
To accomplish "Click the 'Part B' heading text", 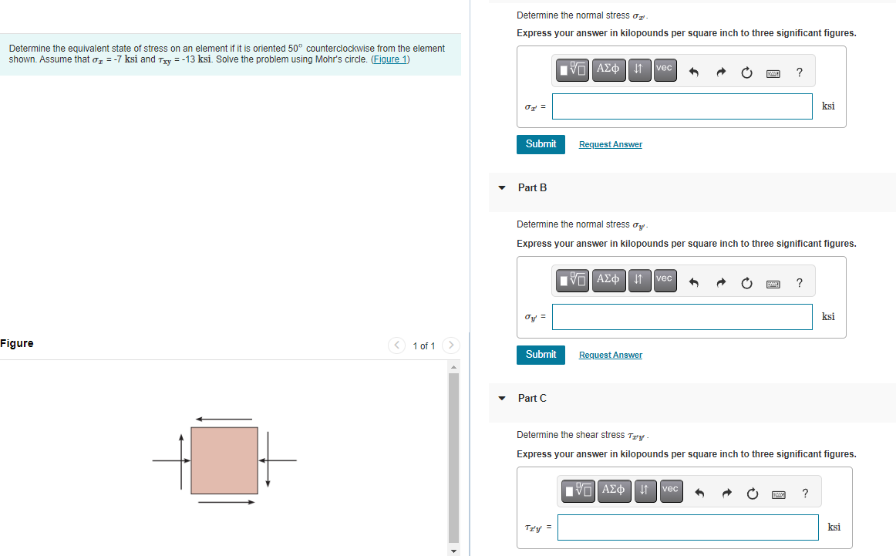I will 532,187.
